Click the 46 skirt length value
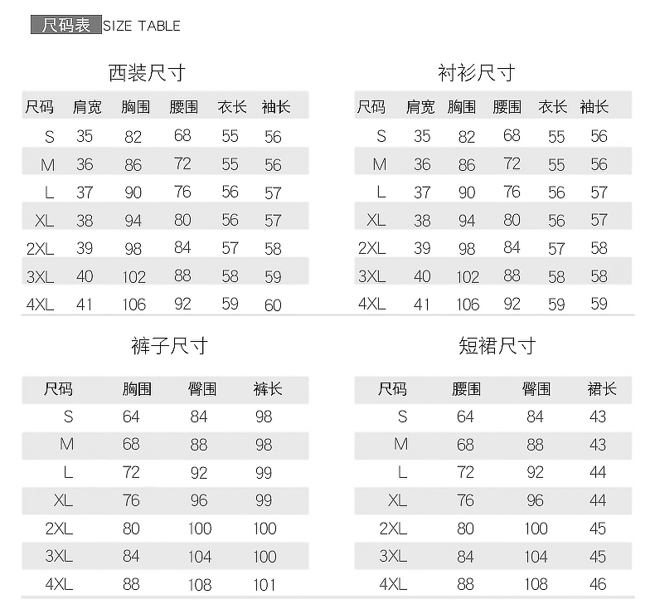Viewport: 655px width, 614px height. tap(598, 584)
